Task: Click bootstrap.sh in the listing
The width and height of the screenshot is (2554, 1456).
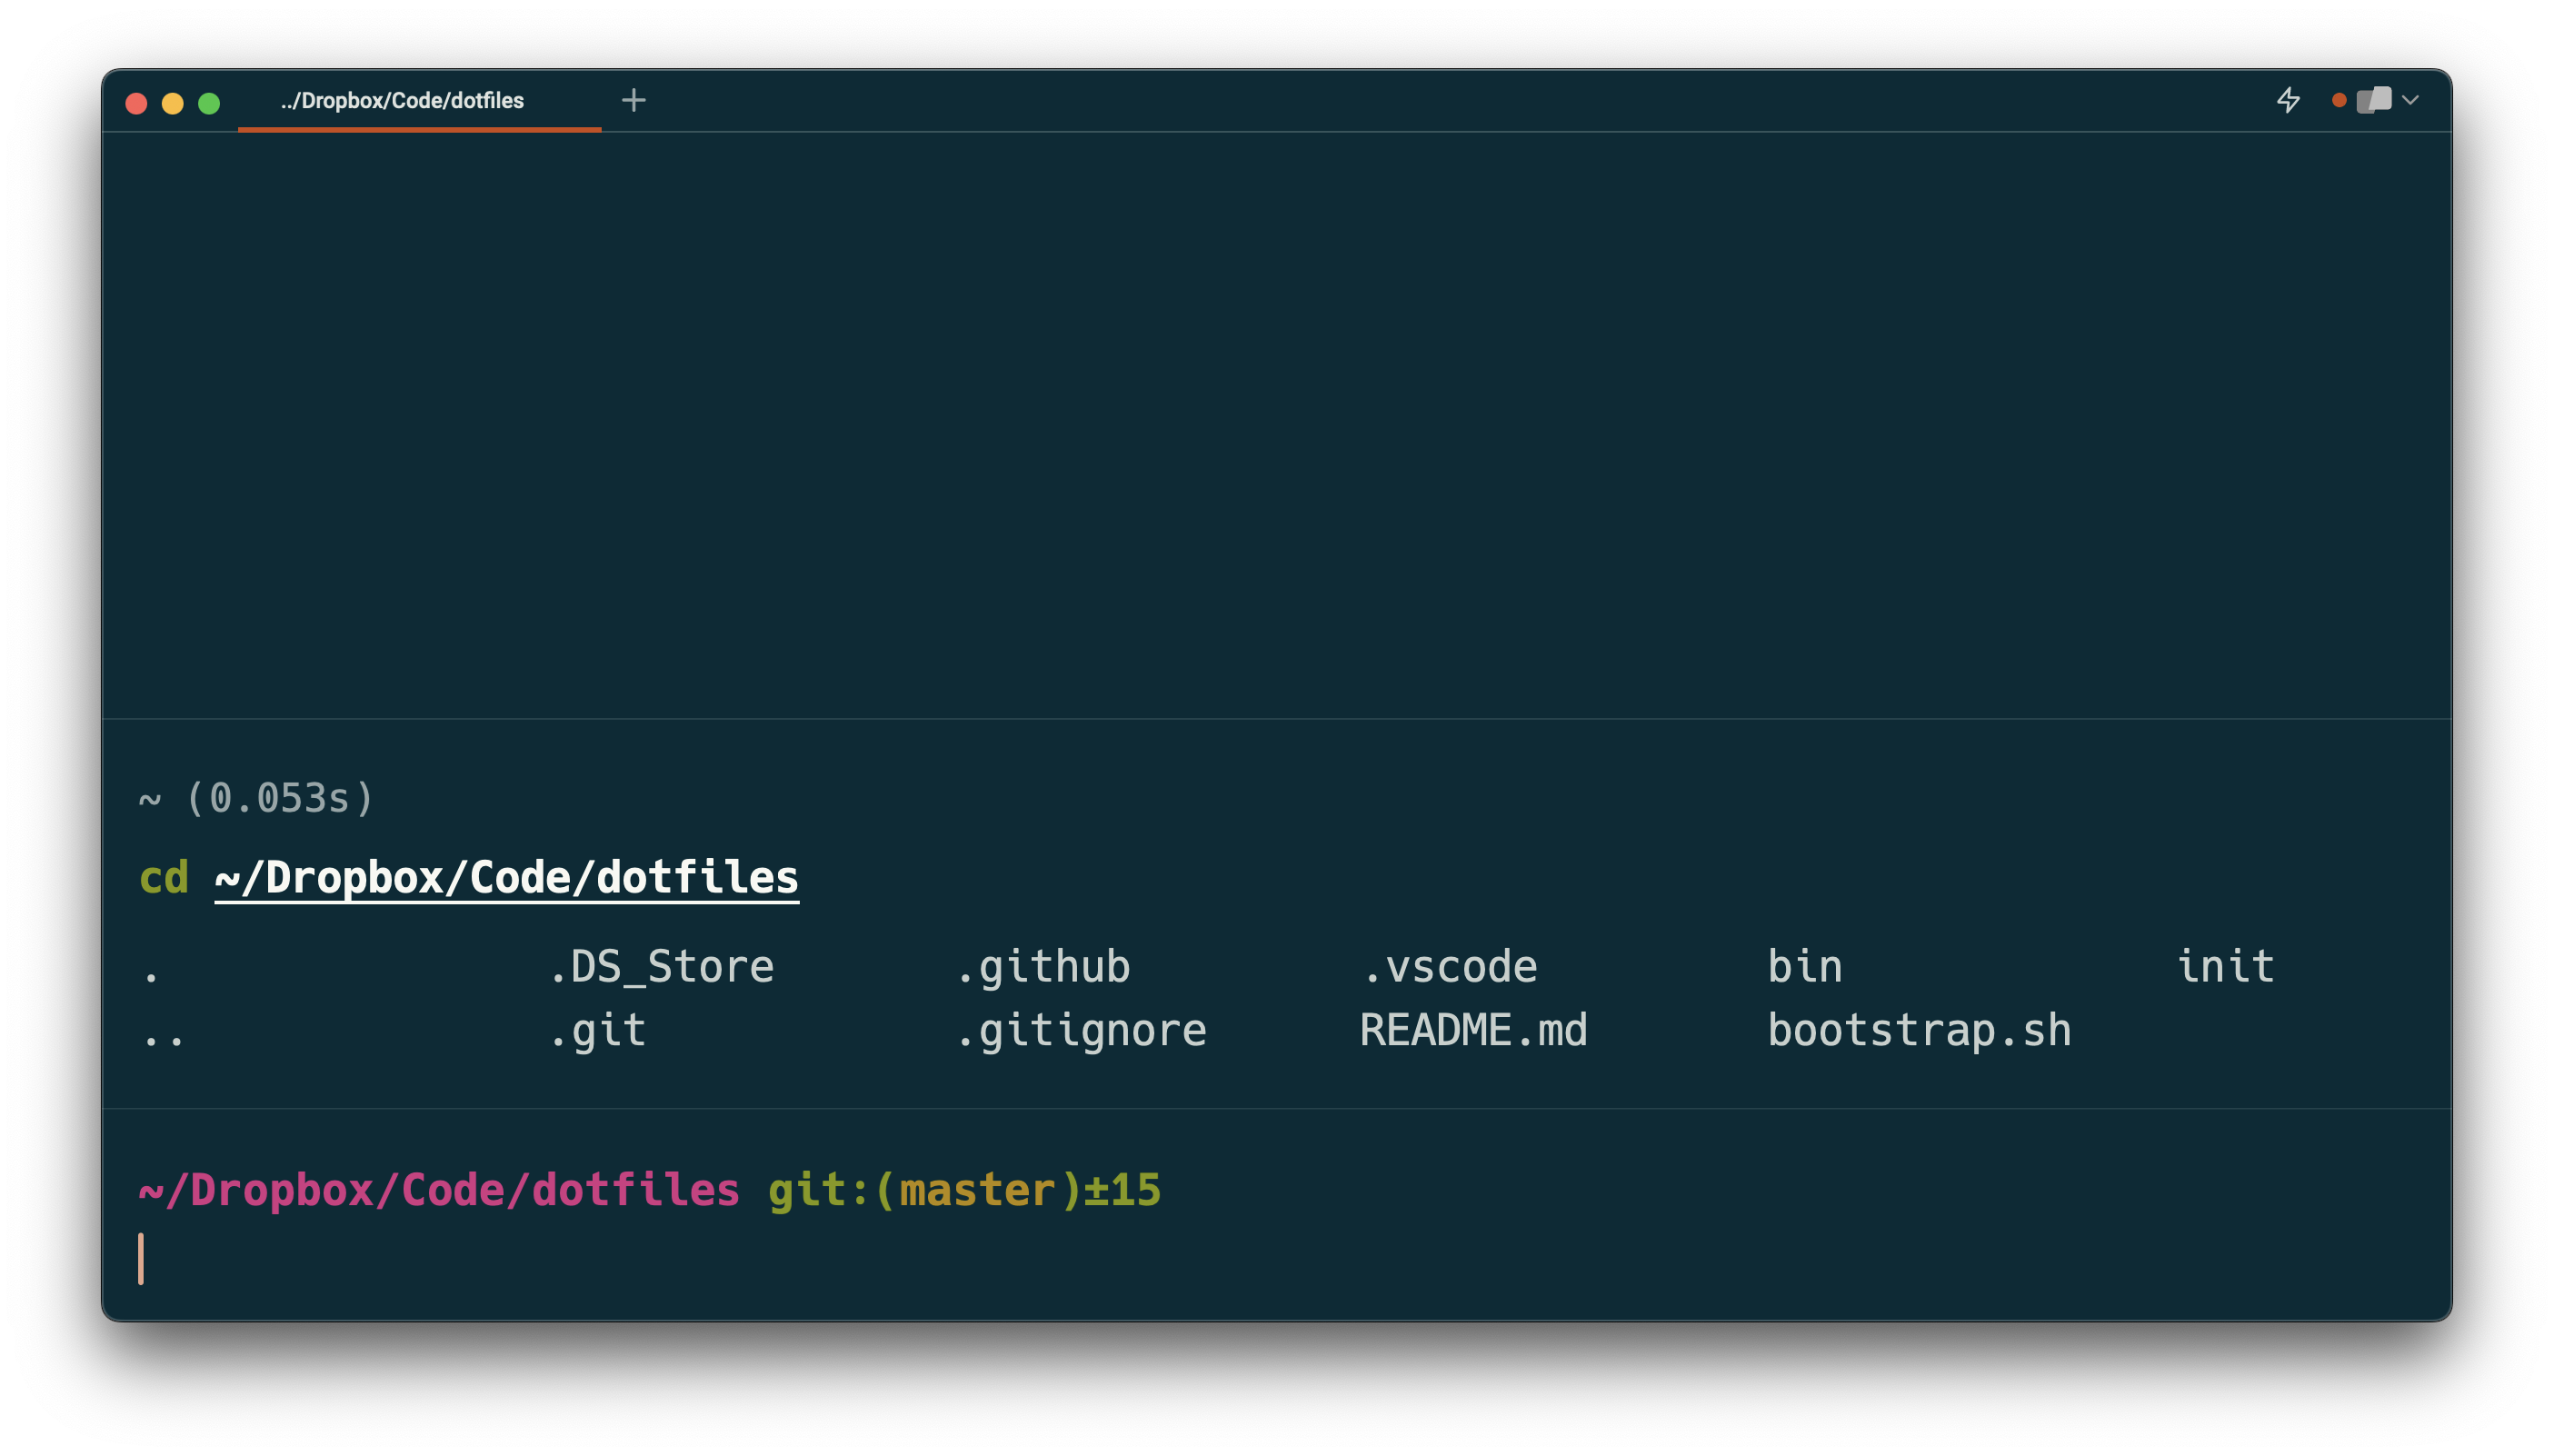Action: [x=1919, y=1031]
